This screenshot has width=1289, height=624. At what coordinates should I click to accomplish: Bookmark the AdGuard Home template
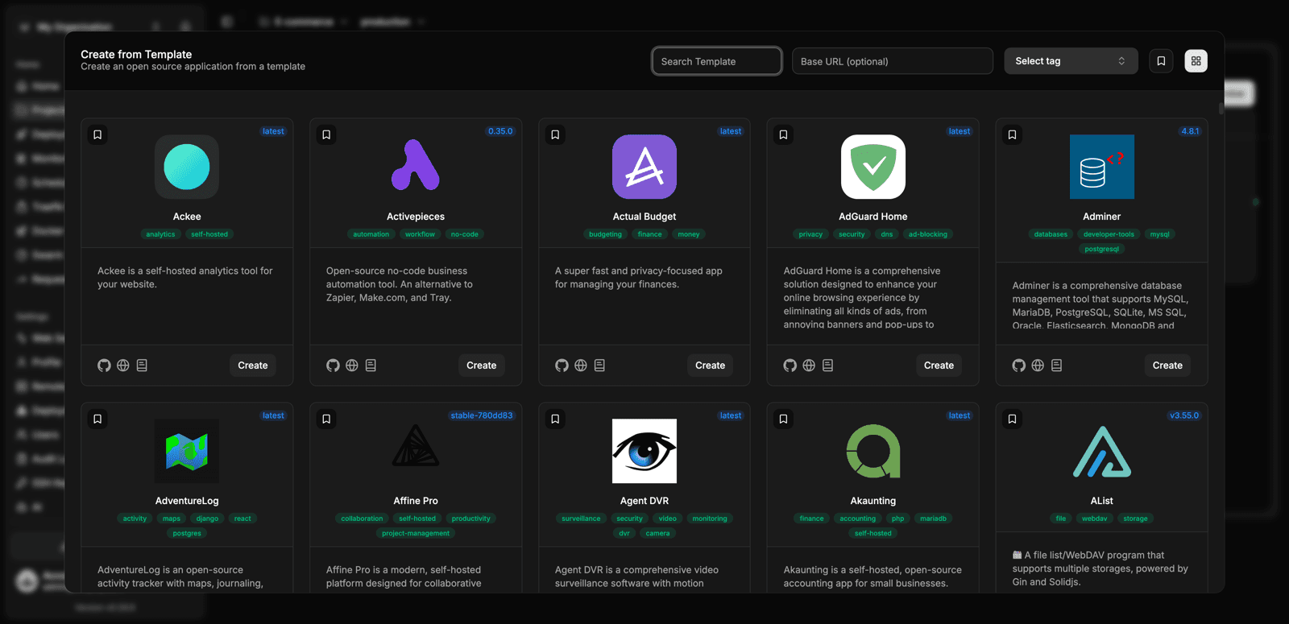(x=783, y=134)
